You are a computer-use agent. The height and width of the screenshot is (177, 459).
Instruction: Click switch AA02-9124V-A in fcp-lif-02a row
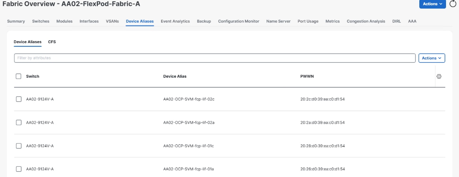coord(40,122)
